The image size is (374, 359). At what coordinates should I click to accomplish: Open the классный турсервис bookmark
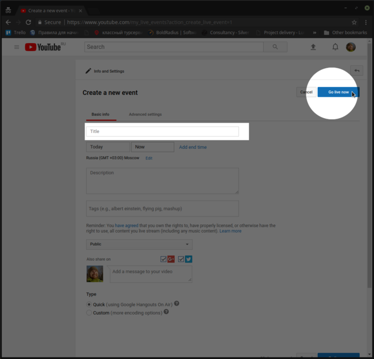click(x=119, y=32)
